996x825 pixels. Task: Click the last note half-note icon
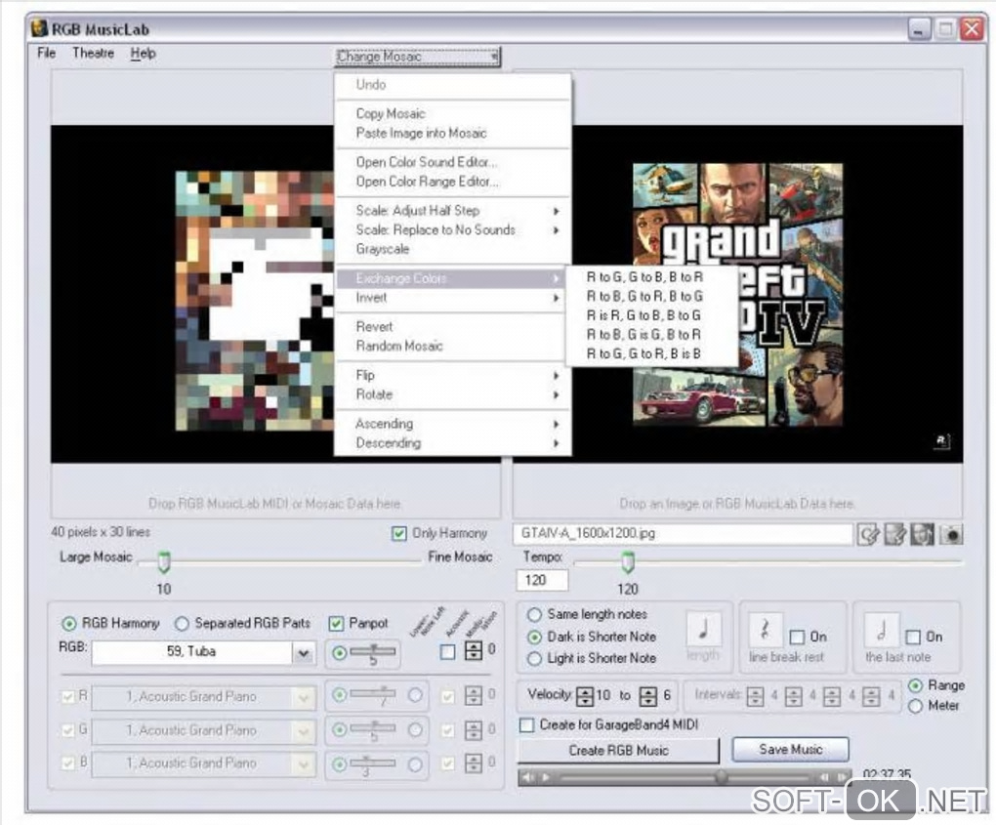click(x=882, y=630)
